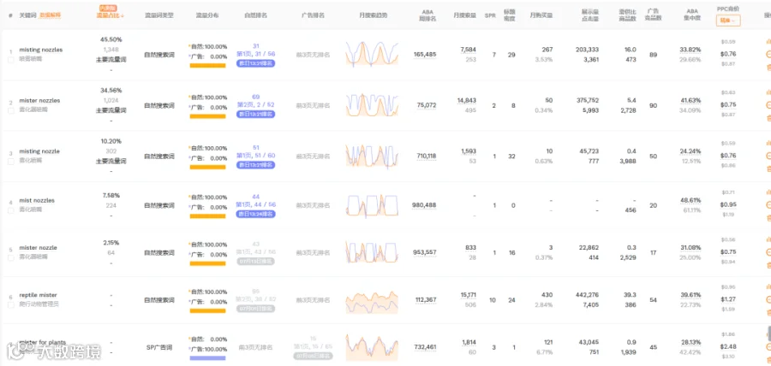
Task: Click the ABA周排名 column header
Action: tap(427, 15)
